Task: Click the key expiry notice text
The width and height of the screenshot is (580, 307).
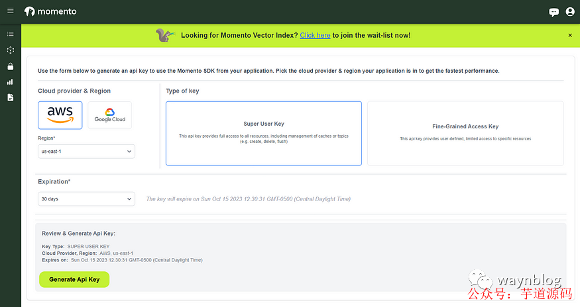Action: (248, 199)
